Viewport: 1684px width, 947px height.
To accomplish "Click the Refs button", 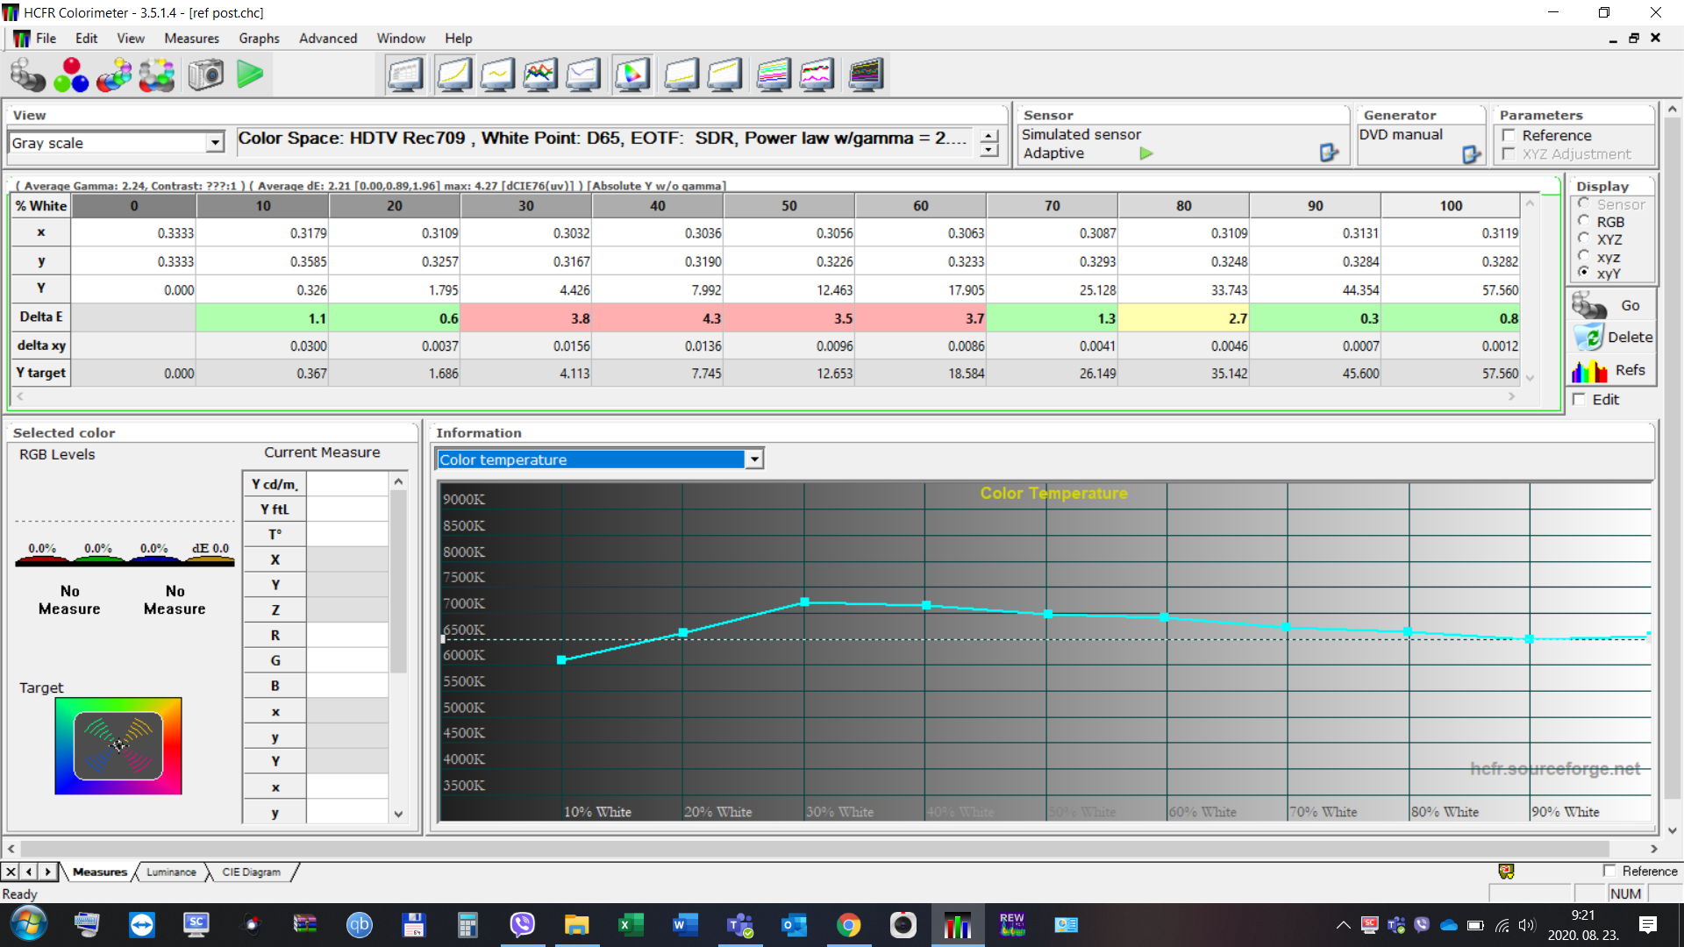I will 1613,371.
